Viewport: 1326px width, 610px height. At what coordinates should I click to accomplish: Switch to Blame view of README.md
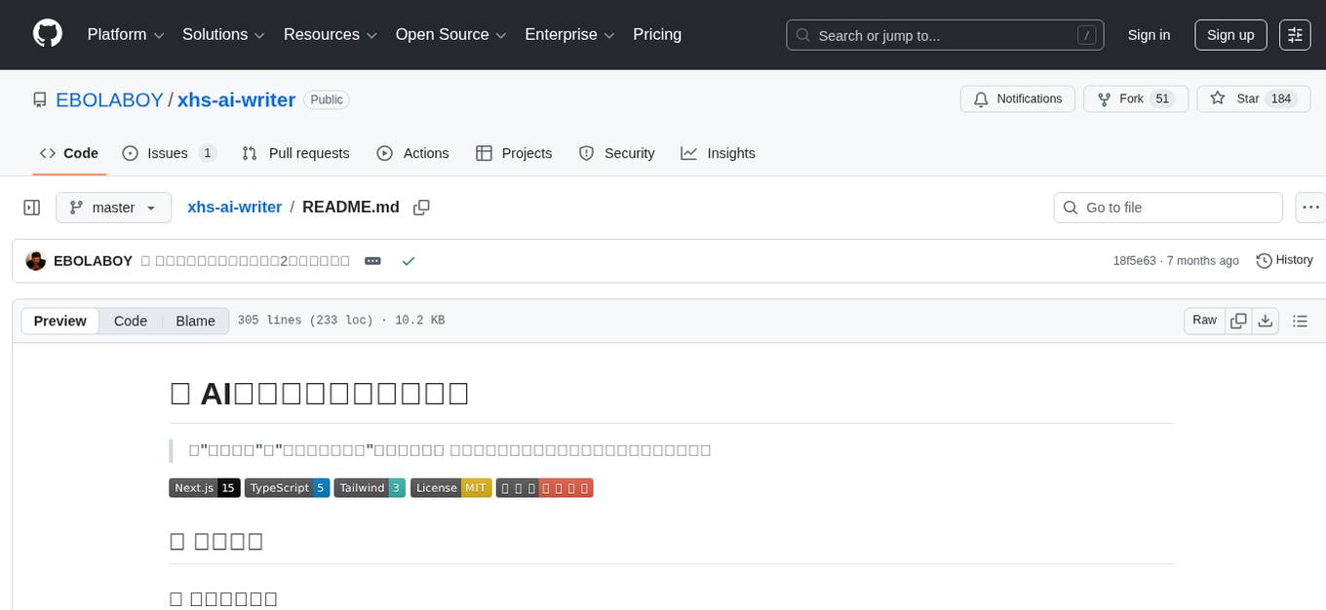[x=195, y=321]
